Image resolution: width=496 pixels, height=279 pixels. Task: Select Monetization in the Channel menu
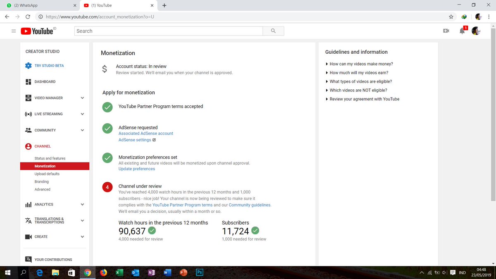pos(55,166)
